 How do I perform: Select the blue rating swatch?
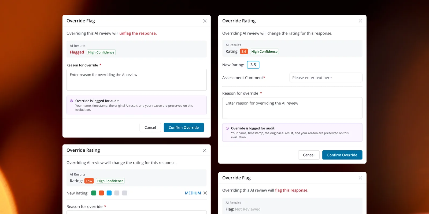point(109,193)
